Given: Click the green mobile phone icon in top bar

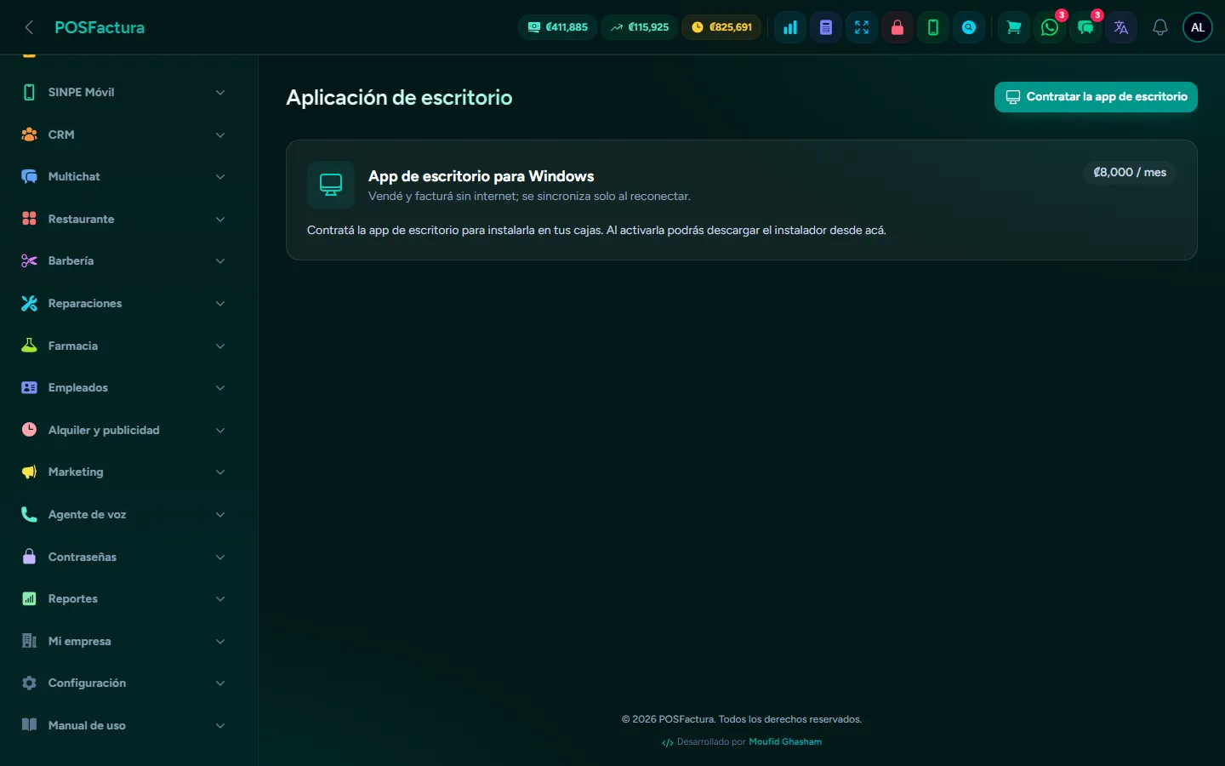Looking at the screenshot, I should click(x=933, y=27).
